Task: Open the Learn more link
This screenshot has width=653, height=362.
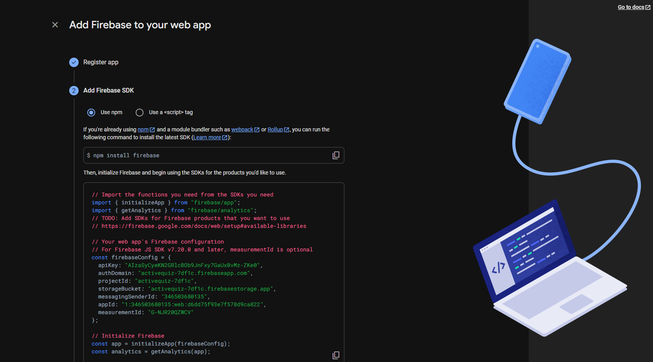Action: point(207,137)
